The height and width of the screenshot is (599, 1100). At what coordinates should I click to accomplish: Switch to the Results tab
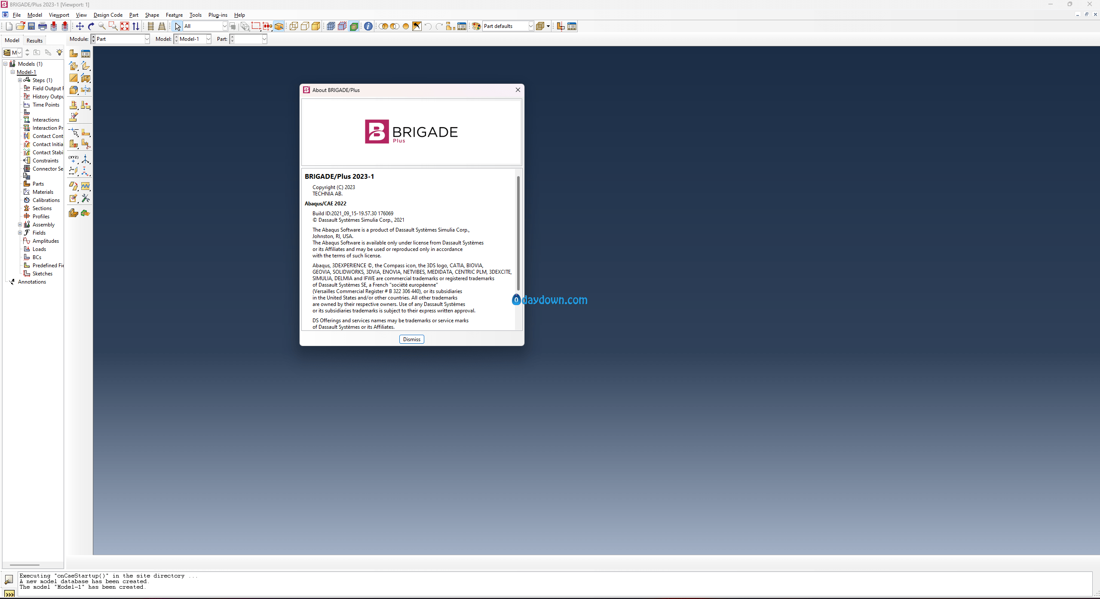[x=34, y=40]
